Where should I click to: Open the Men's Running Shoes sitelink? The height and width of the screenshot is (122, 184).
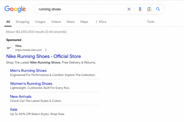click(28, 70)
